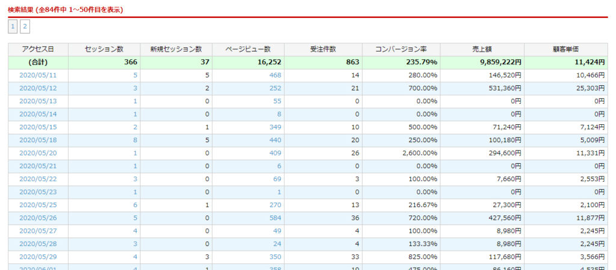Screen dimensions: 616x270
Task: Click the 2020/05/15 date link
Action: click(38, 127)
